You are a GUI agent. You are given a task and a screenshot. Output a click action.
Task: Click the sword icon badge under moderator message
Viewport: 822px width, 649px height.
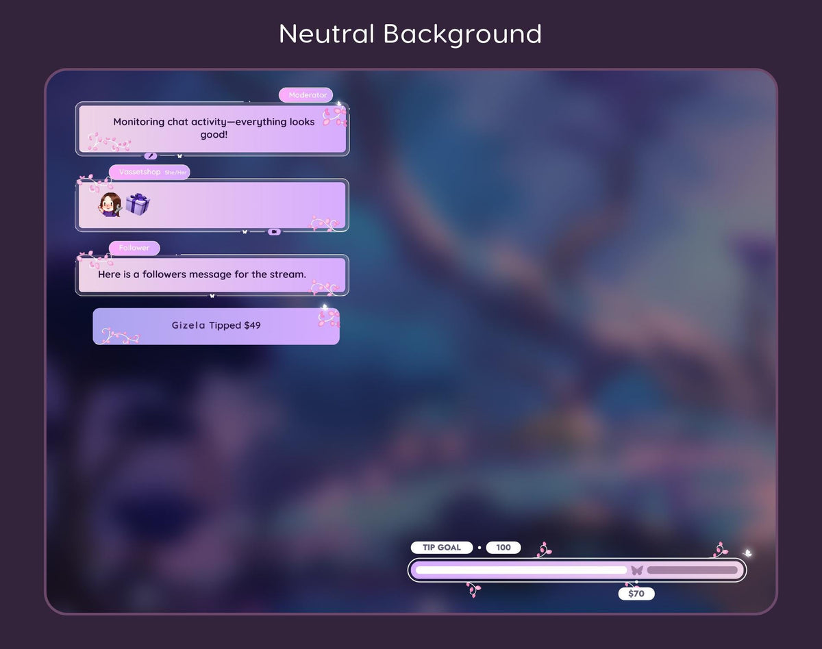(x=151, y=155)
